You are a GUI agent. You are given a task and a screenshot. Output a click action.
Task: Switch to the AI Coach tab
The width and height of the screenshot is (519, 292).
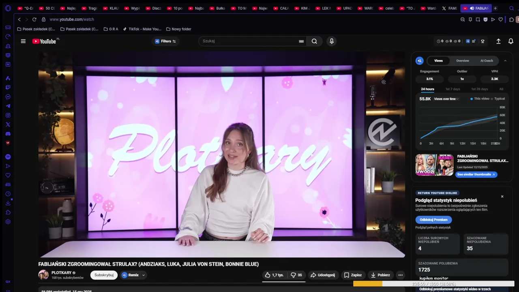point(487,60)
